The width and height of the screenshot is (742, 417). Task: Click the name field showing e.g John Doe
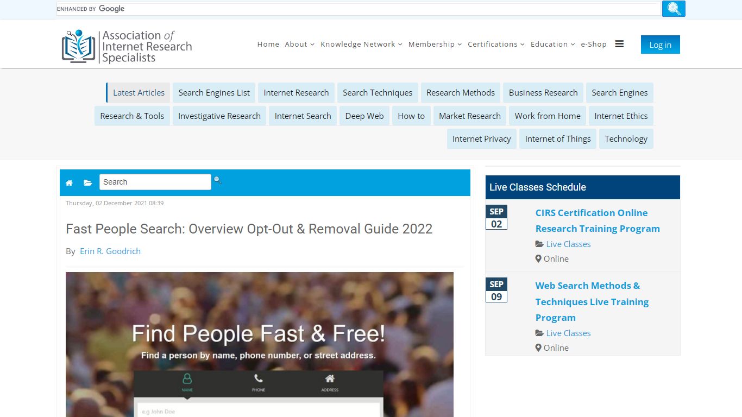[x=259, y=410]
